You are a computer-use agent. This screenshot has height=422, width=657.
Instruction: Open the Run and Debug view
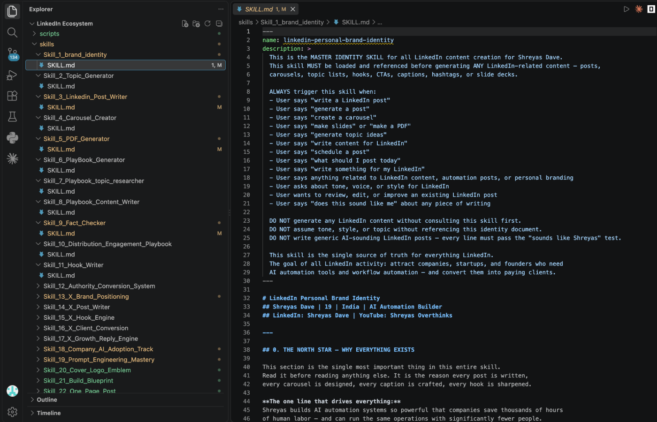point(13,75)
